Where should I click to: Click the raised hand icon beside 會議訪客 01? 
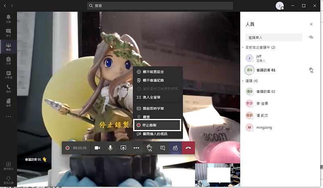point(311,70)
